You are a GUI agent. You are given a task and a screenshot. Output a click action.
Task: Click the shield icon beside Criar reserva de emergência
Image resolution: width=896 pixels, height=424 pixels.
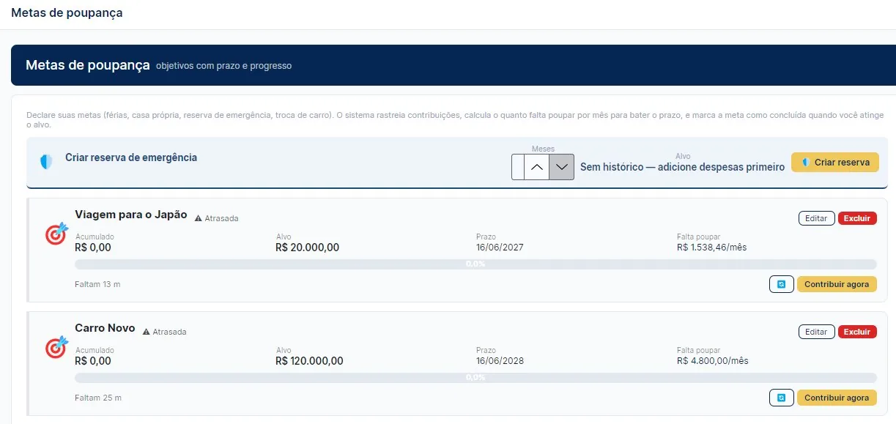click(46, 162)
